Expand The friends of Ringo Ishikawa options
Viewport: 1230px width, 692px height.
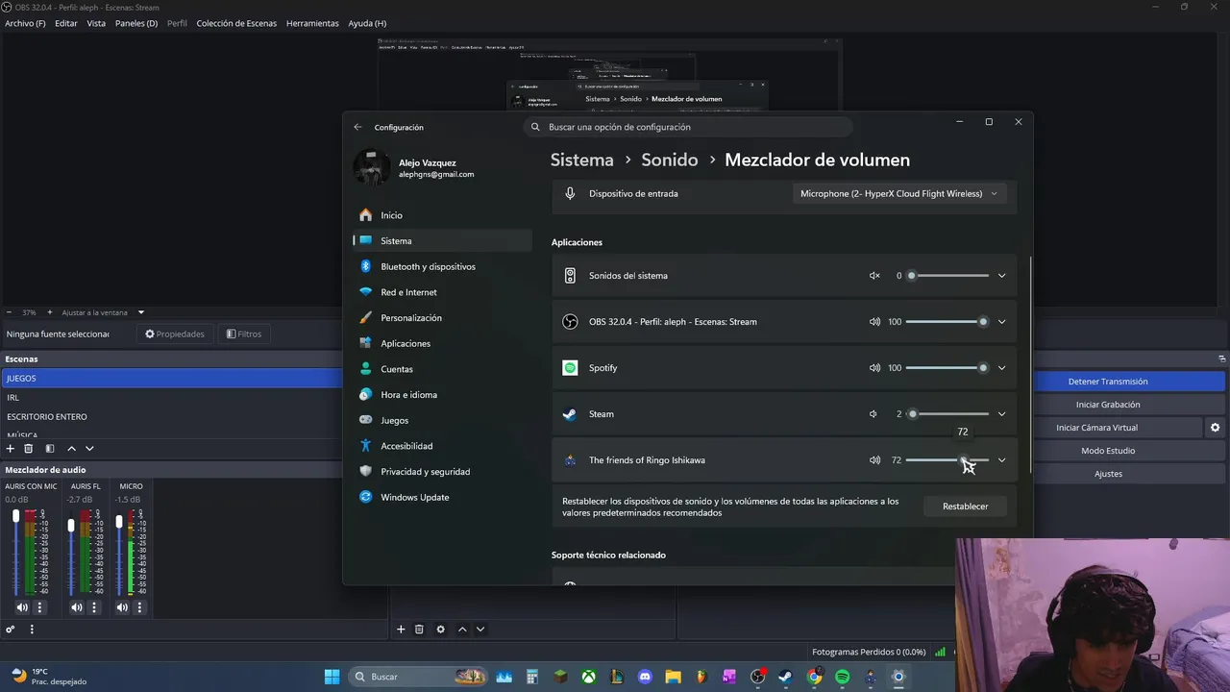tap(1001, 460)
